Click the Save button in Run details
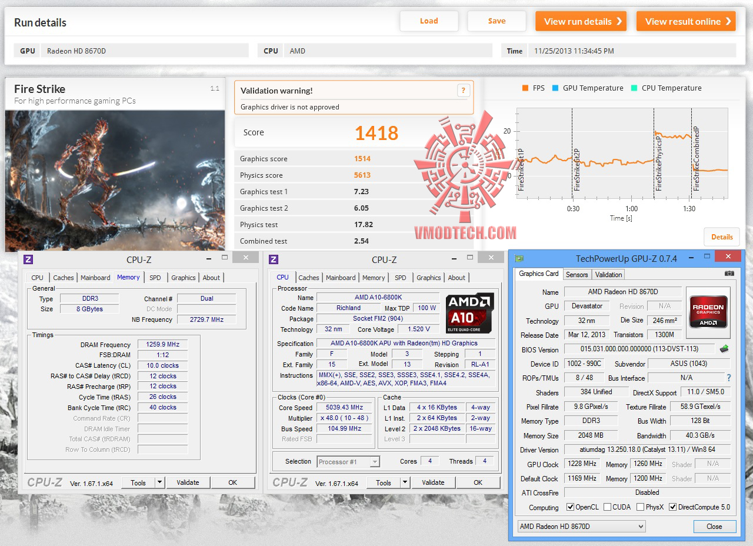 [x=497, y=21]
